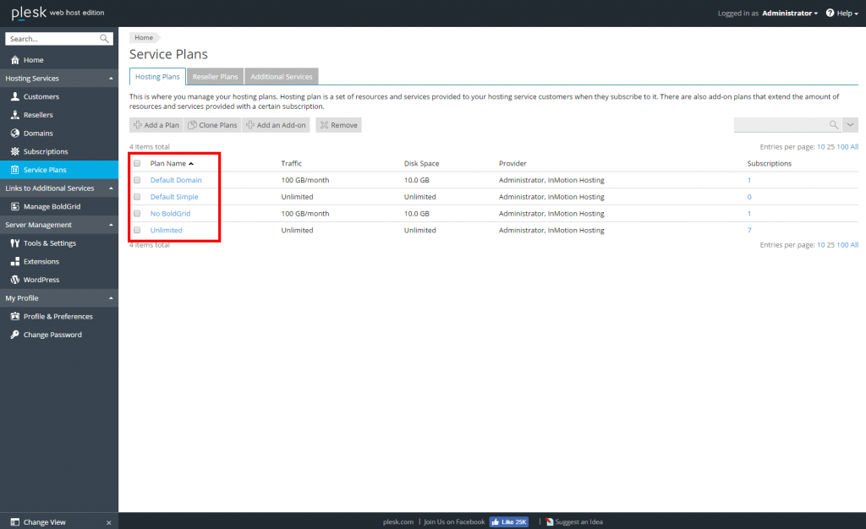Set top entries per page to 25
This screenshot has height=529, width=866.
830,147
